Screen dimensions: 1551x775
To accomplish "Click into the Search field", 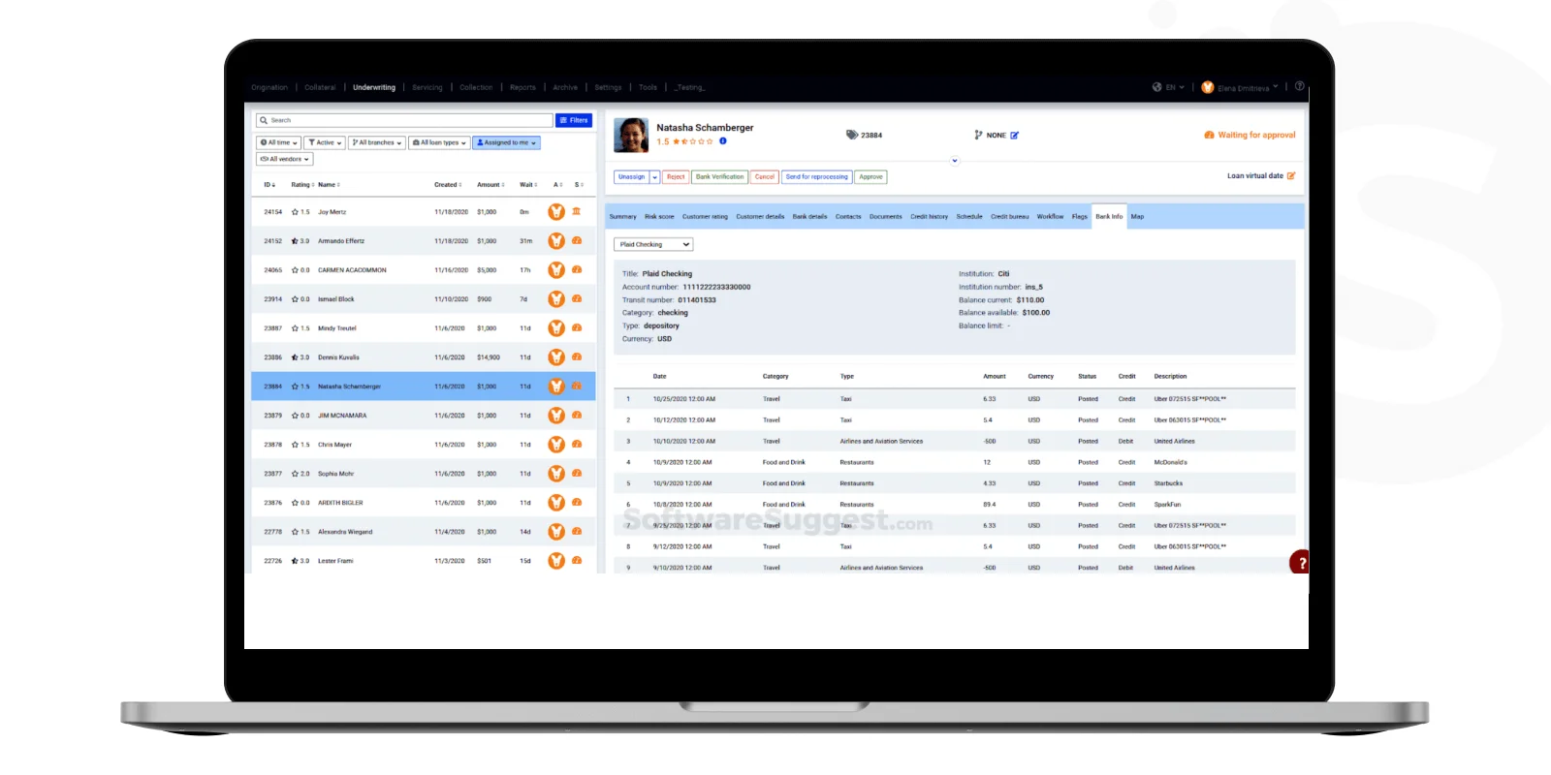I will tap(404, 120).
